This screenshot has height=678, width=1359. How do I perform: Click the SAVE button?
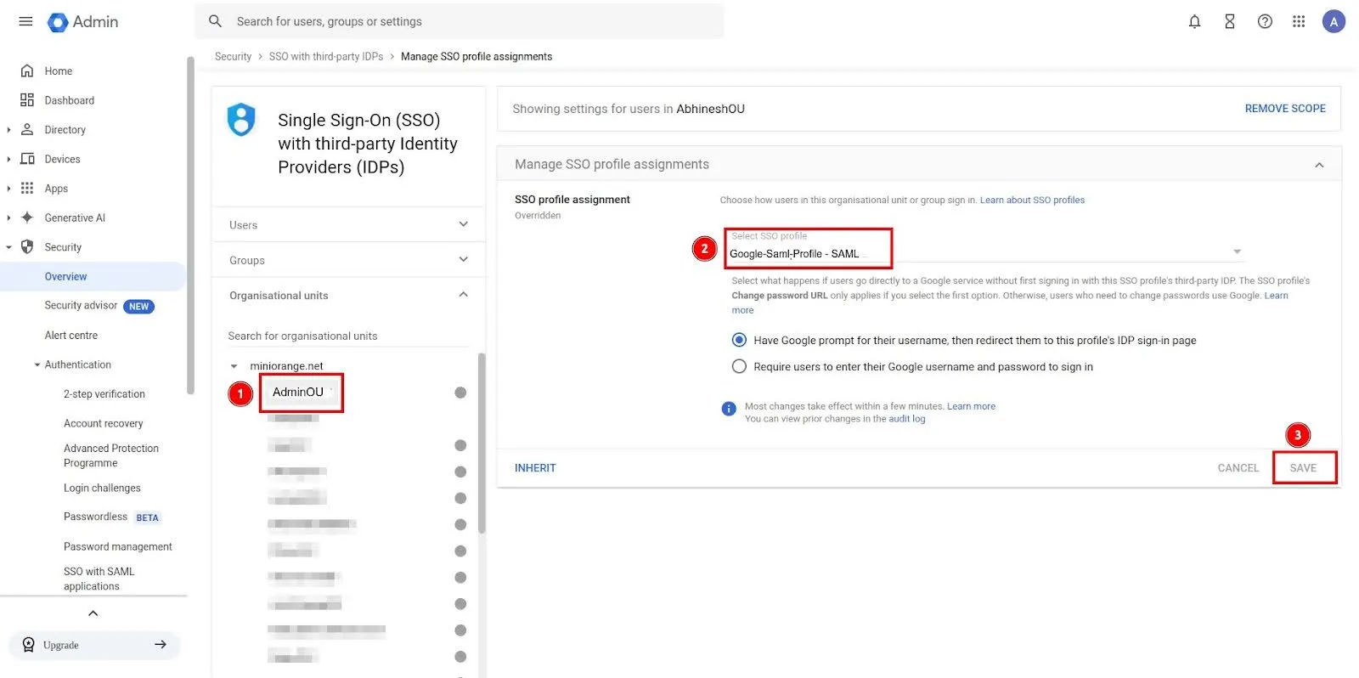tap(1303, 468)
